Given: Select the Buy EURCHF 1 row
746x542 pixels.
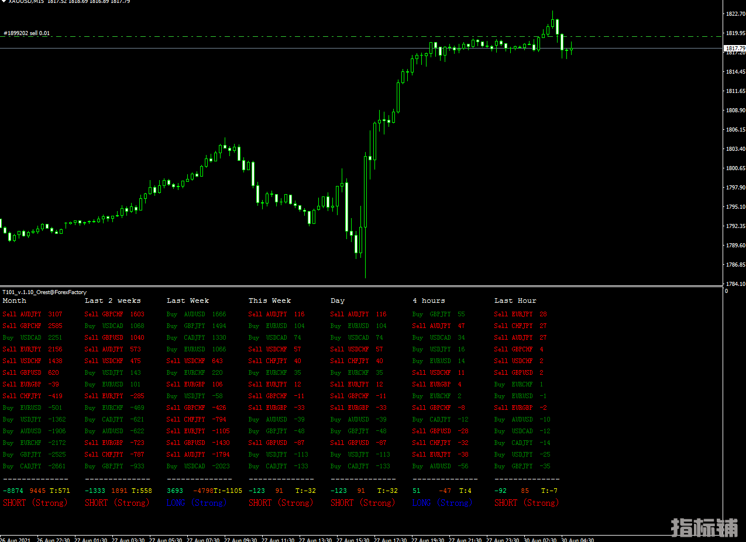Looking at the screenshot, I should point(519,384).
